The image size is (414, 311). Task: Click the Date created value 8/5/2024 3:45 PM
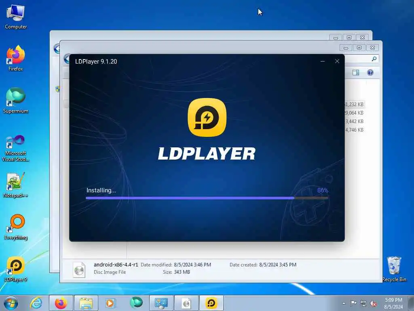278,265
